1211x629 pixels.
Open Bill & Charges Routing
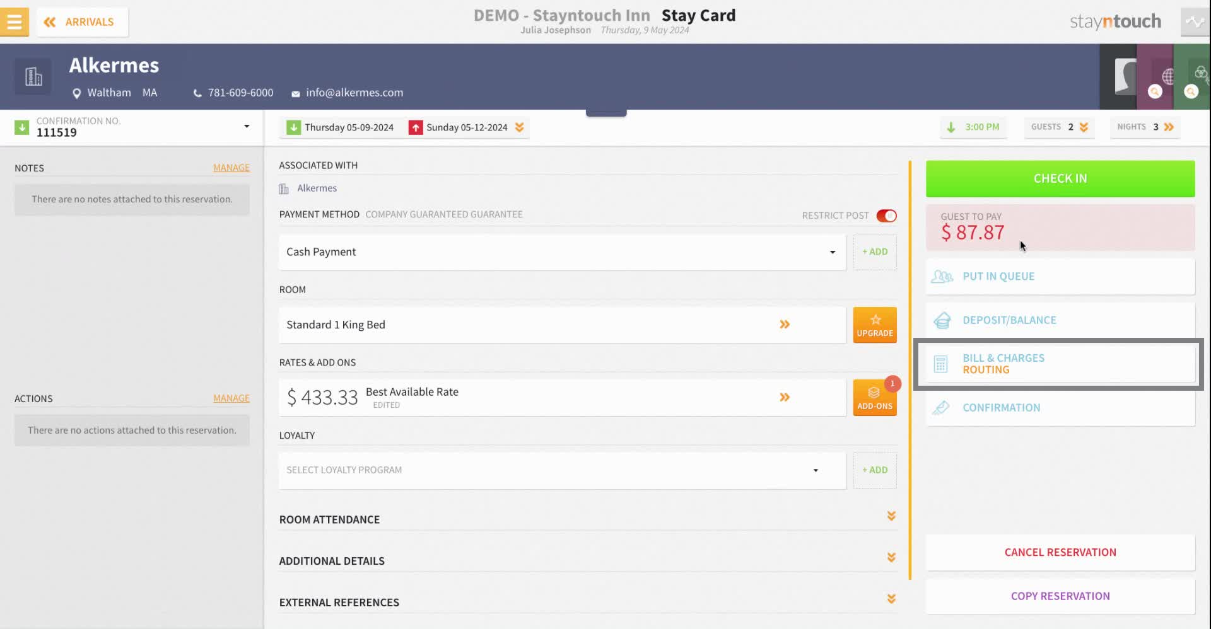[1060, 364]
